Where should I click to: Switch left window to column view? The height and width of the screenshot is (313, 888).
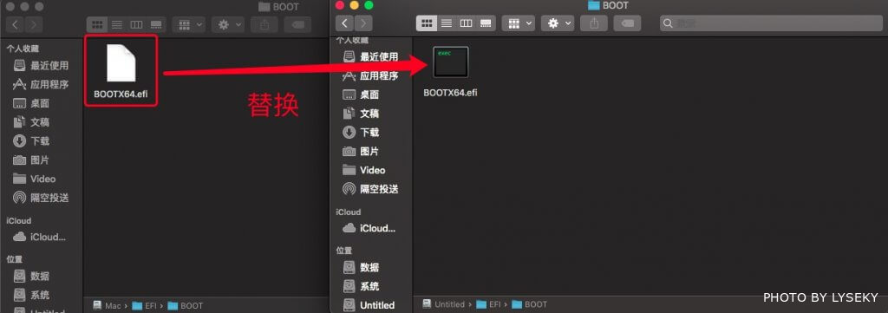pyautogui.click(x=136, y=24)
